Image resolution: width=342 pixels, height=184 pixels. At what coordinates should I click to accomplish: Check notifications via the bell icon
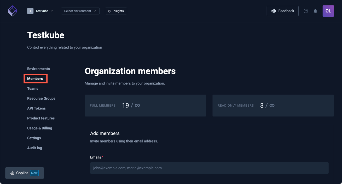click(315, 11)
